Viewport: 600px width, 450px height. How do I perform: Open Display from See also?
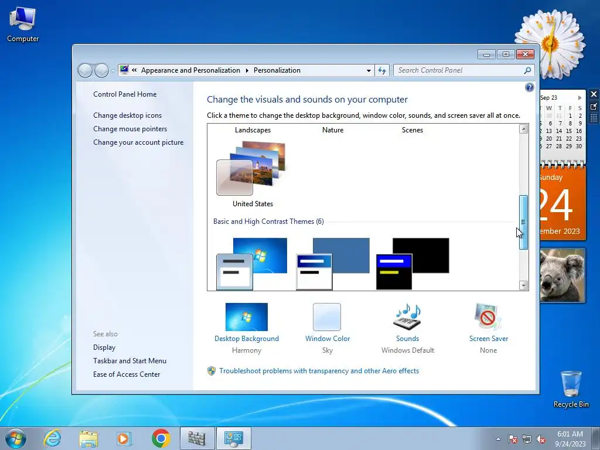click(x=104, y=347)
